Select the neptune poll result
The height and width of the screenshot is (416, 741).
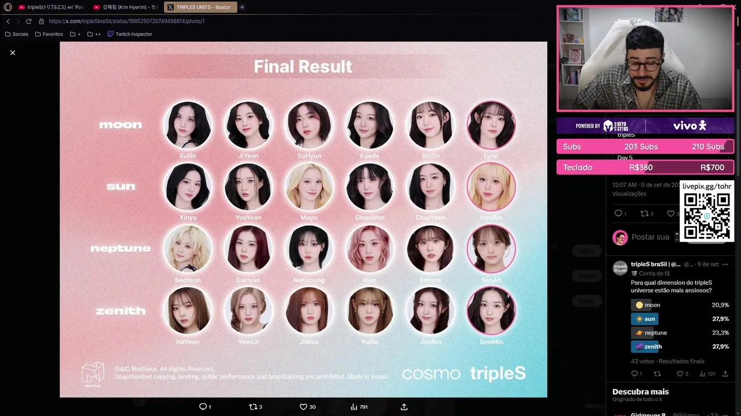point(680,333)
